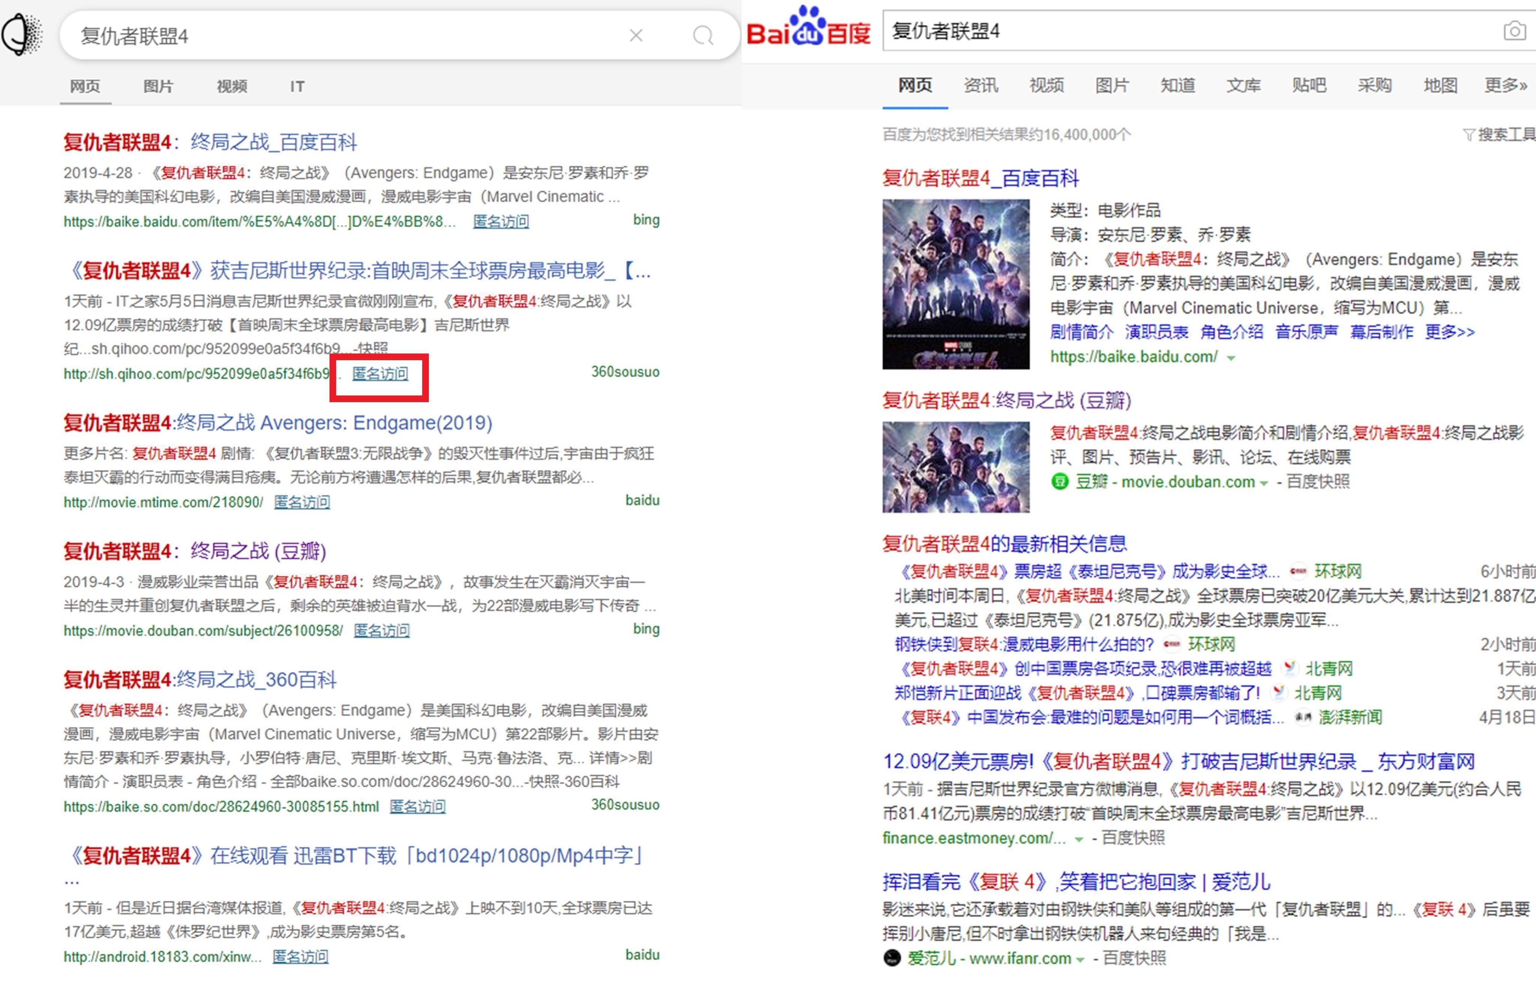
Task: Open left result about 吉尼斯世界纪录
Action: click(357, 271)
